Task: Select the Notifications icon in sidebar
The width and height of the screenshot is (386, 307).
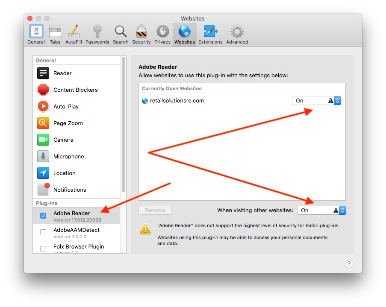Action: tap(44, 189)
